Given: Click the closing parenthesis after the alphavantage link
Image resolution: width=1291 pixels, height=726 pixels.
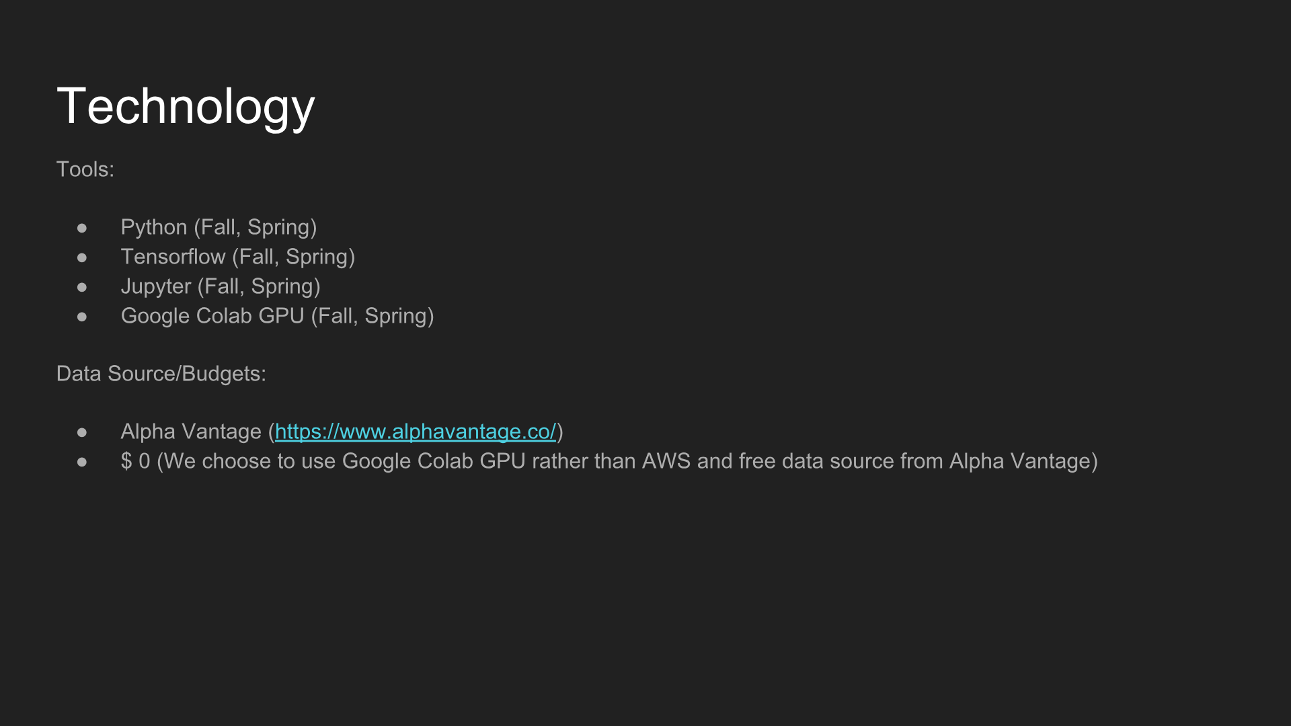Looking at the screenshot, I should [x=560, y=432].
